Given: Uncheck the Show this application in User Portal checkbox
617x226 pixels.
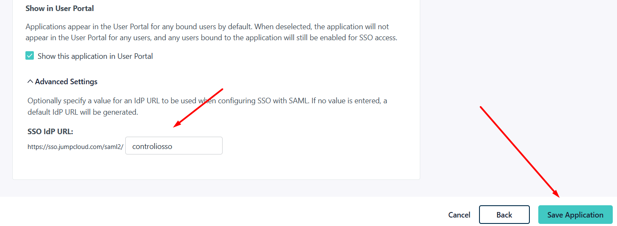Looking at the screenshot, I should click(30, 56).
